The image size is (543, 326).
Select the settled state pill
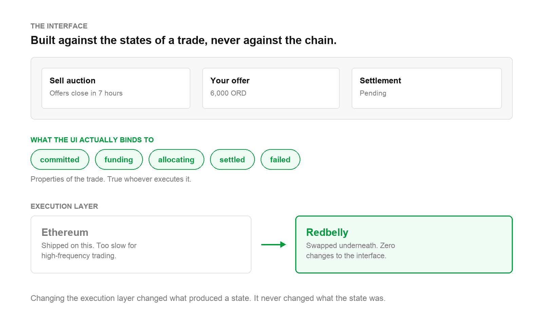click(232, 160)
